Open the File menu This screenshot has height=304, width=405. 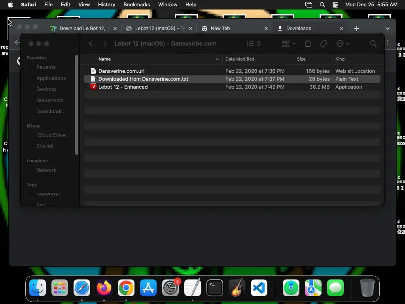pos(48,4)
